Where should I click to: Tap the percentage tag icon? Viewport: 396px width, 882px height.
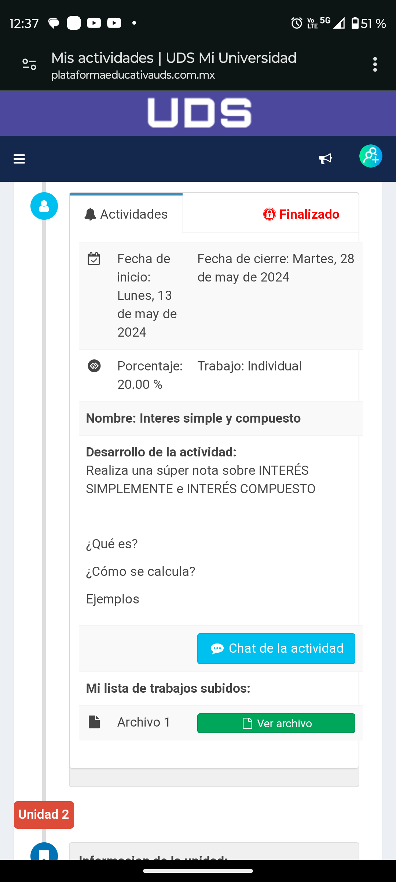point(94,366)
